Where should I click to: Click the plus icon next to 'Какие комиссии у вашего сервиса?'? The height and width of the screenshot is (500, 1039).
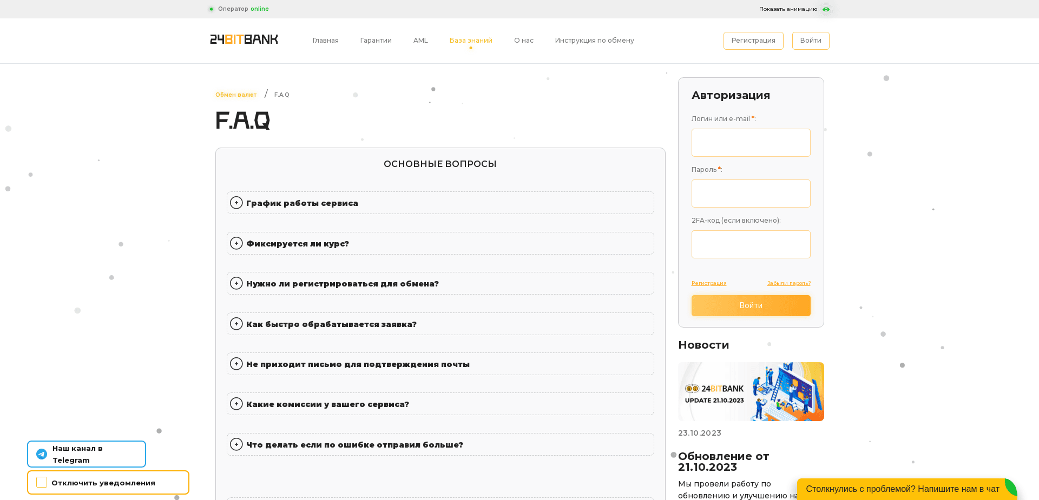coord(236,404)
